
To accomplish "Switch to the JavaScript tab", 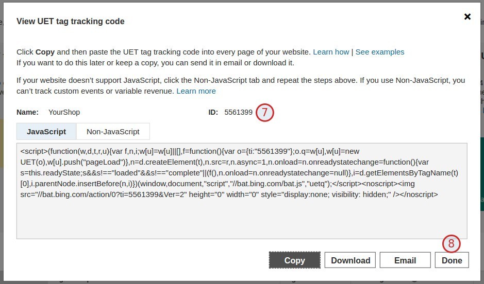I will [x=46, y=132].
